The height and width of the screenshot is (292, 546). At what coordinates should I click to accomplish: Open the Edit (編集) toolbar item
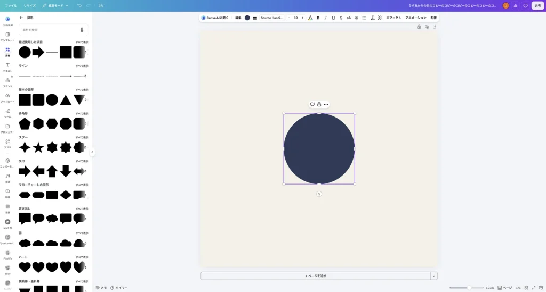click(x=238, y=18)
